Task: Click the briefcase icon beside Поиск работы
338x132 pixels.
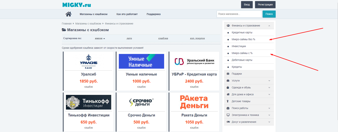Action: (228, 108)
